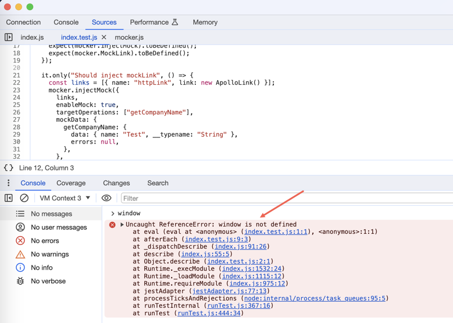Click the "Should inject mockLink" string
The image size is (453, 323).
[115, 75]
